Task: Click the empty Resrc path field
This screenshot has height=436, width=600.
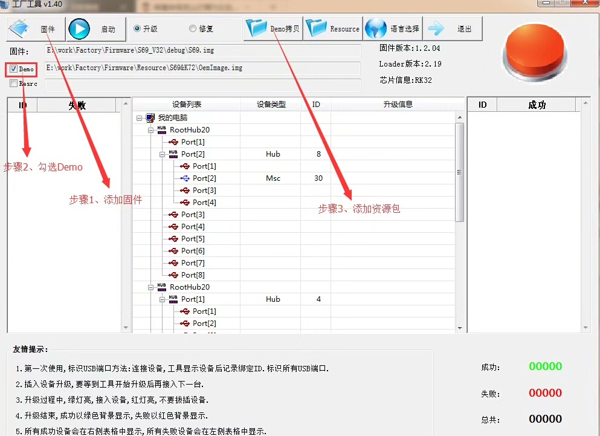Action: click(x=203, y=85)
